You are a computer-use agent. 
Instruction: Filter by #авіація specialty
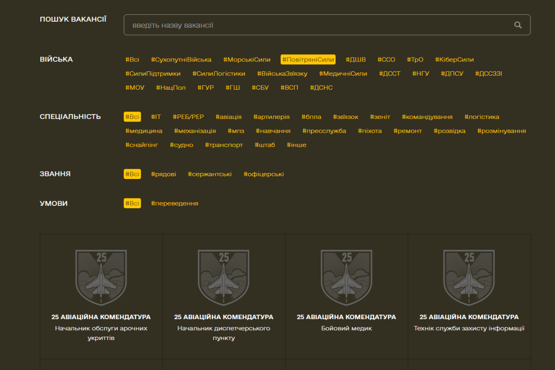tap(228, 117)
